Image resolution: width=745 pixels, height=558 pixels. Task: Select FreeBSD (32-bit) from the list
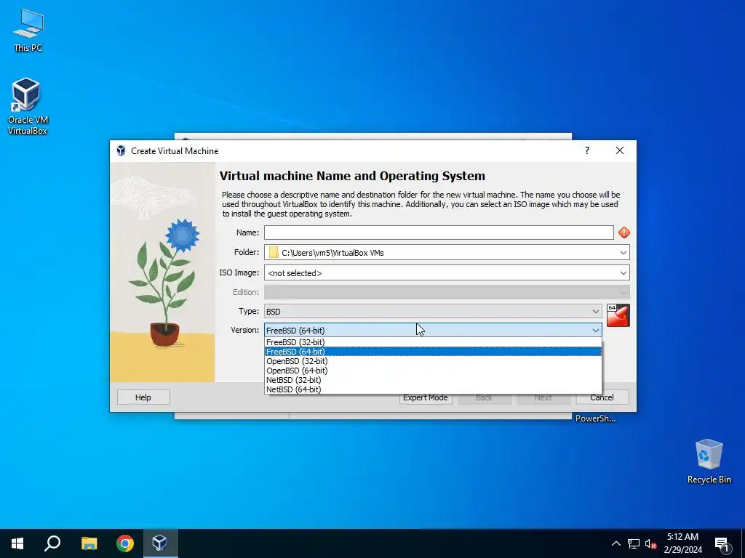point(433,342)
